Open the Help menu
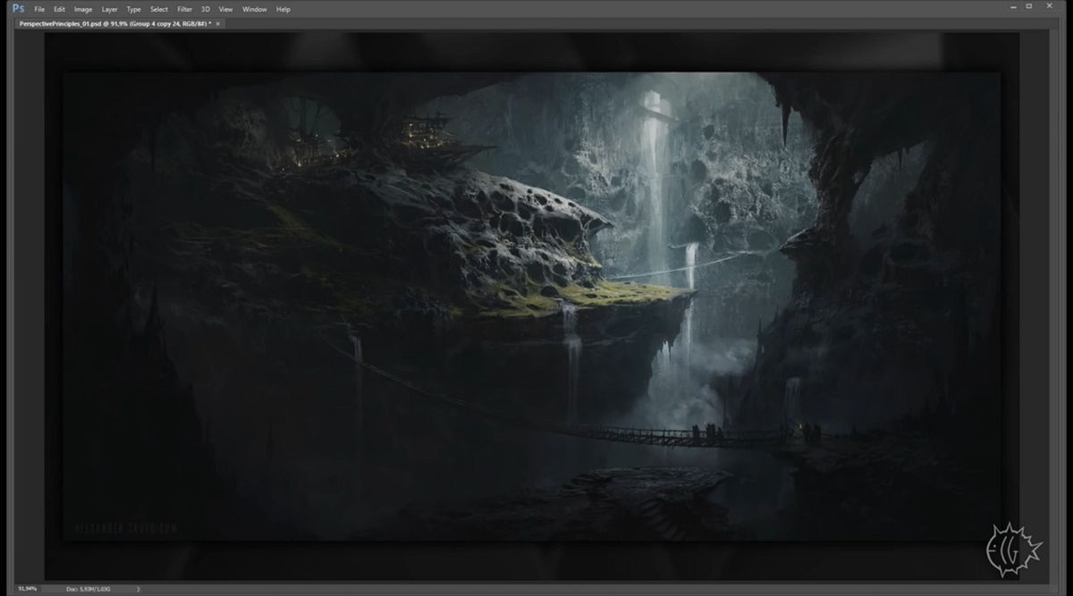This screenshot has height=596, width=1073. [x=283, y=9]
